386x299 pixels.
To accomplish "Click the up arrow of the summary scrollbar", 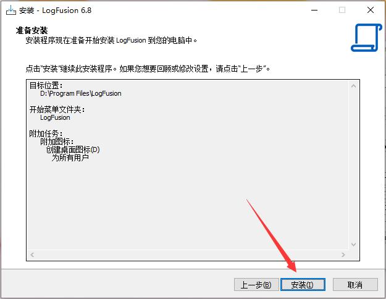I will [353, 86].
